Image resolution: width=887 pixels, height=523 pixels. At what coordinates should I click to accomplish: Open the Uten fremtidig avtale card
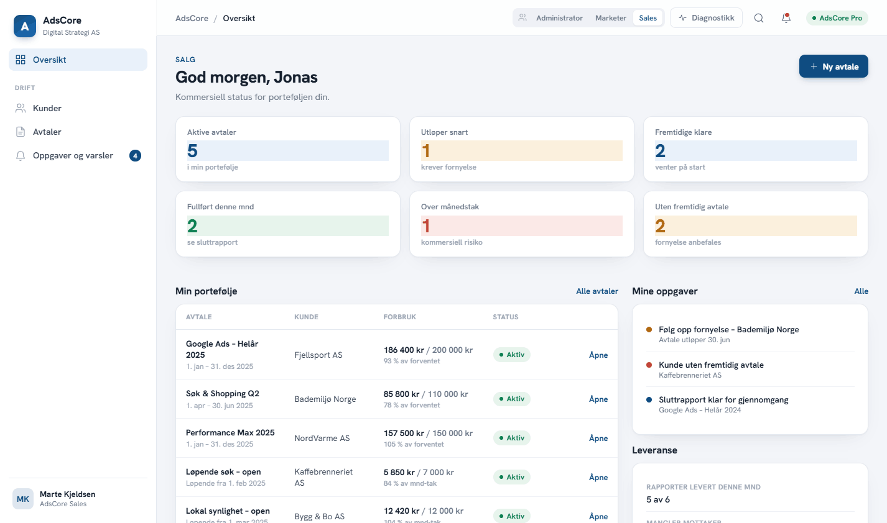(x=756, y=224)
